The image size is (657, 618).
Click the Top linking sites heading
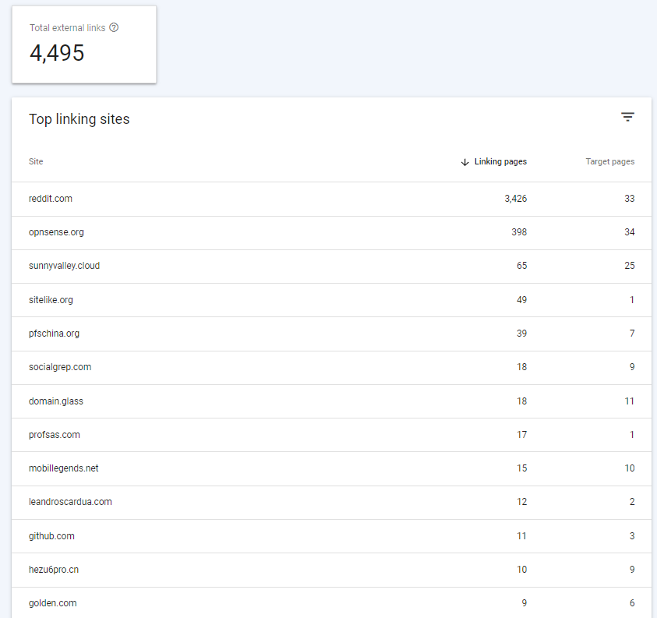[x=79, y=119]
